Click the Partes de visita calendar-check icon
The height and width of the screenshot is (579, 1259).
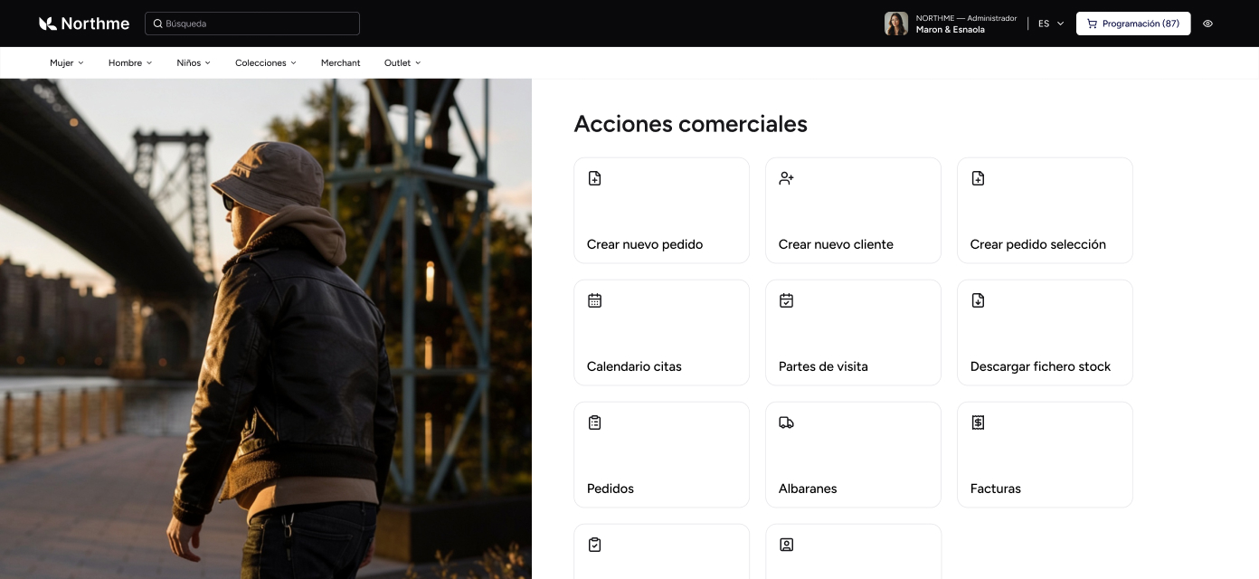786,300
